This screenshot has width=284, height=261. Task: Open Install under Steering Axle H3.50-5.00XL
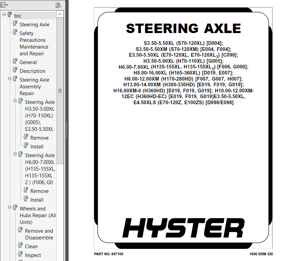click(x=37, y=147)
